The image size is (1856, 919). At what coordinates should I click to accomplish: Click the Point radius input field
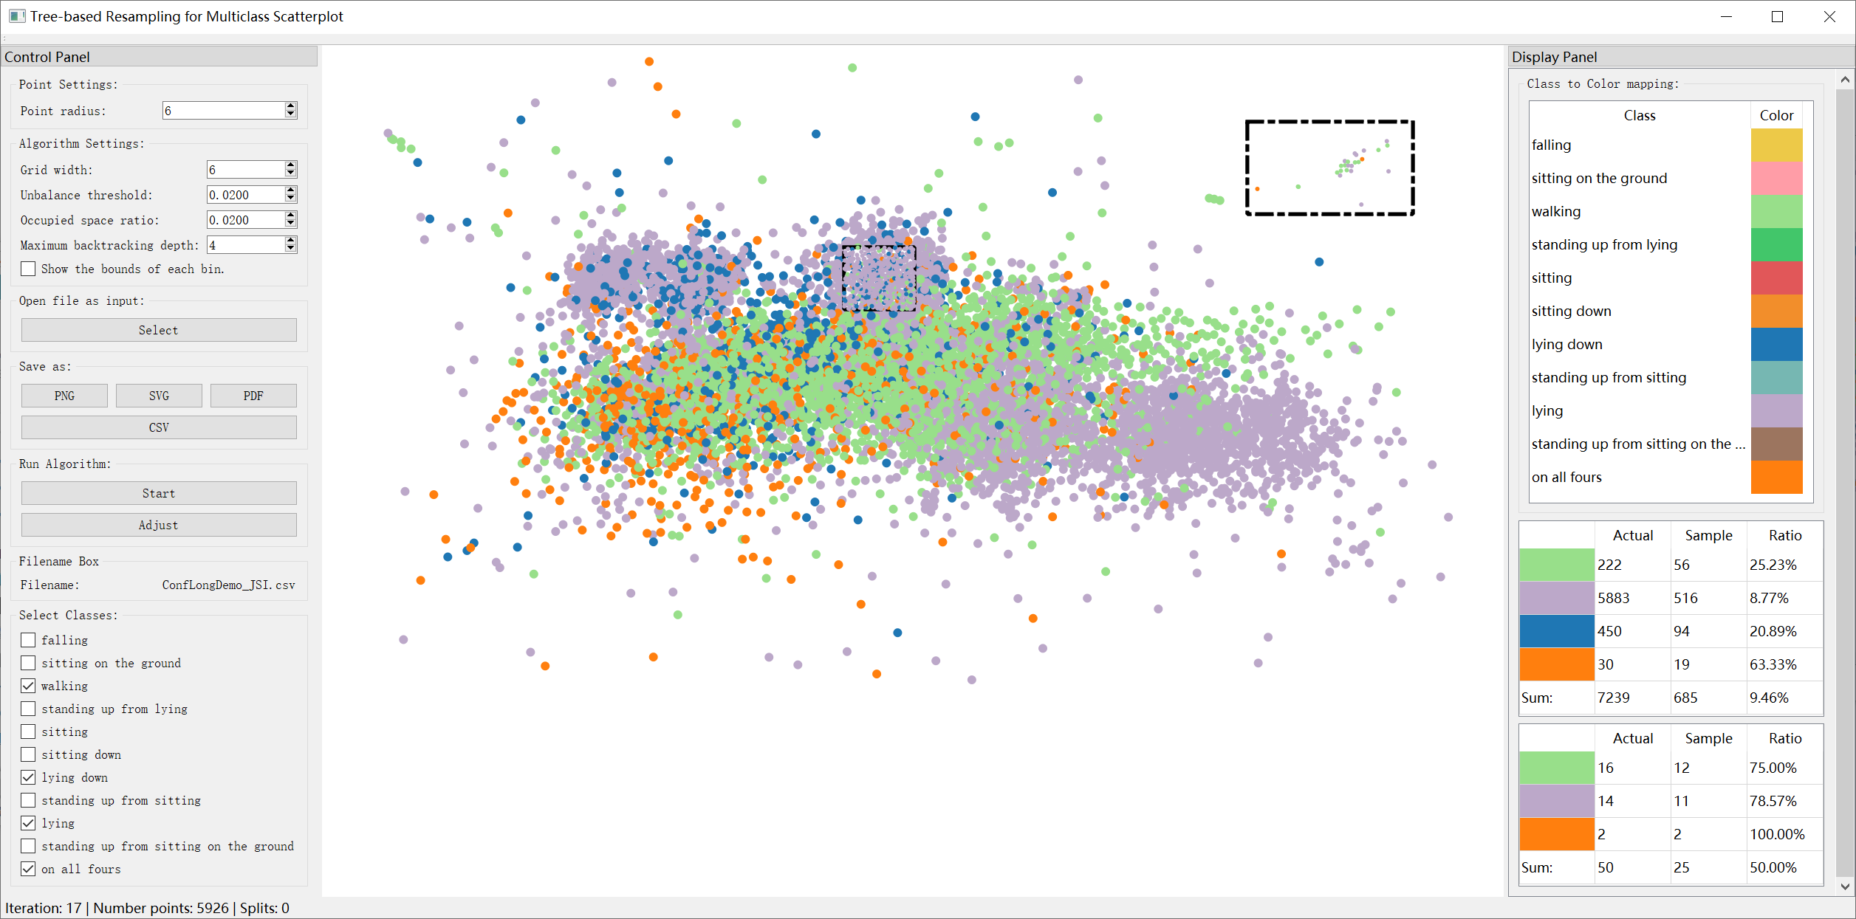click(223, 111)
